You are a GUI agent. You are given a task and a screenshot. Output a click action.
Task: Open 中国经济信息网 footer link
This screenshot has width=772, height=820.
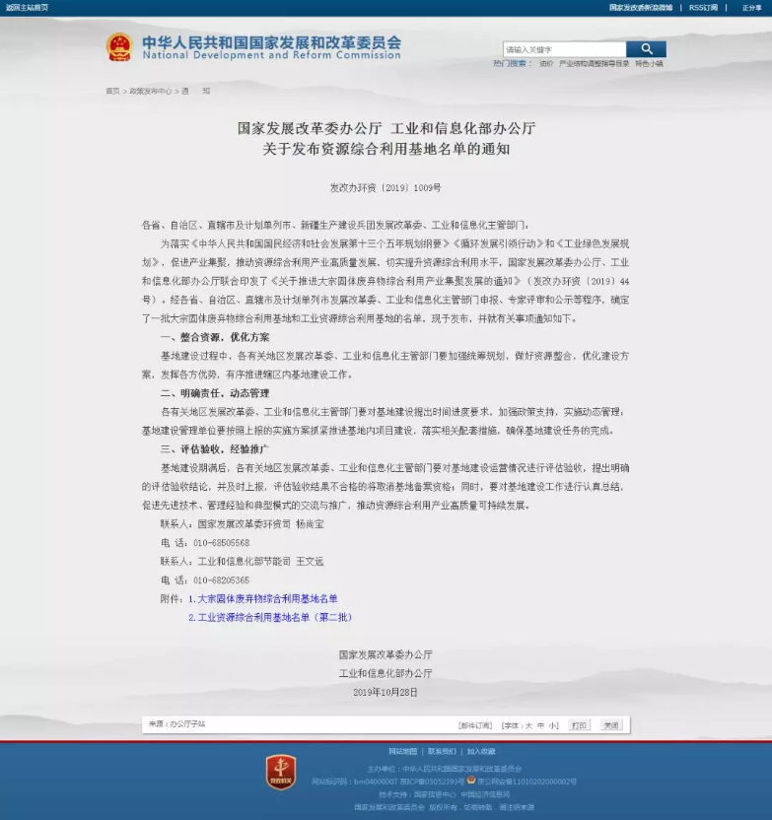click(x=485, y=794)
